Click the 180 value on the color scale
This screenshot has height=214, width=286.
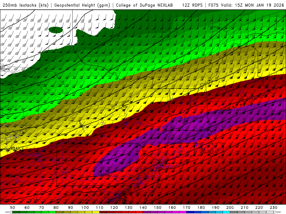click(201, 208)
